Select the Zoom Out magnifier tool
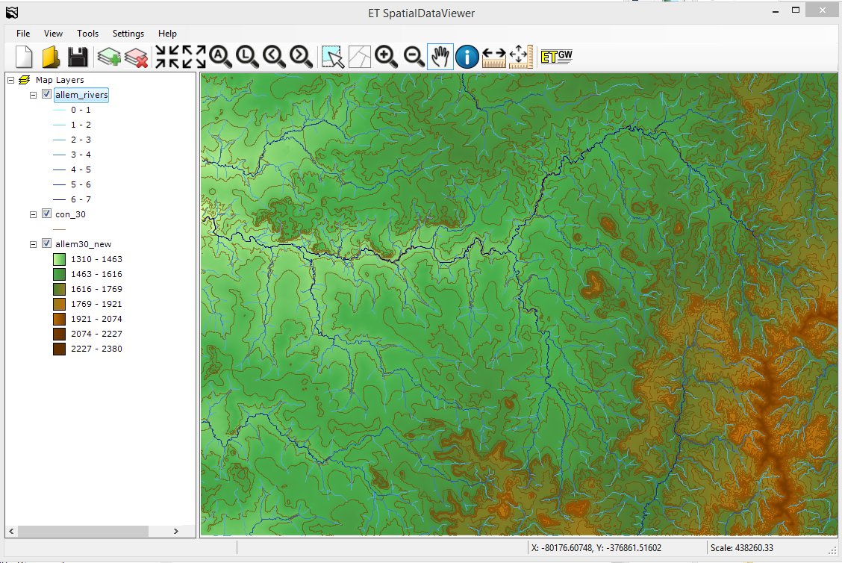842x563 pixels. pos(413,56)
